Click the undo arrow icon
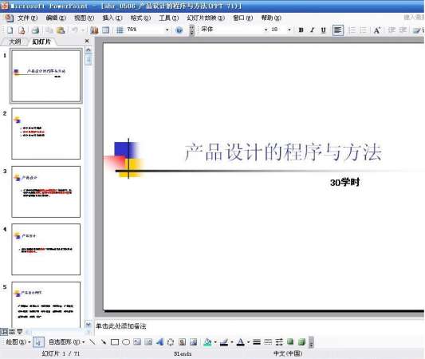The height and width of the screenshot is (359, 425). (74, 30)
